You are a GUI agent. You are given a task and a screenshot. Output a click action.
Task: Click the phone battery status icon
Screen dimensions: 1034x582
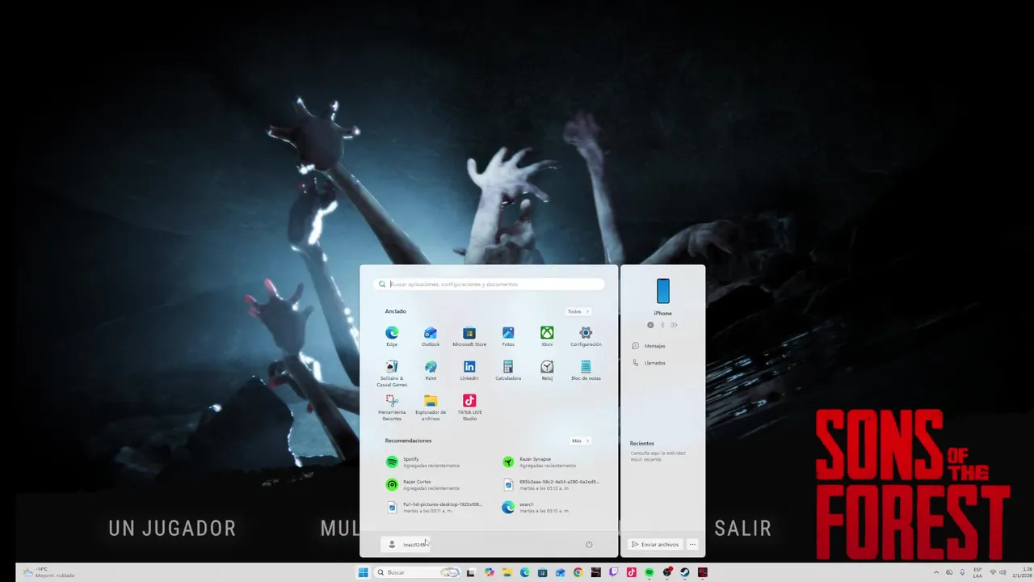[674, 325]
